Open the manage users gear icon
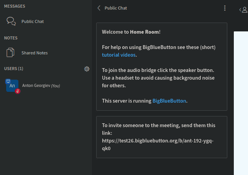This screenshot has height=175, width=248. tap(87, 69)
